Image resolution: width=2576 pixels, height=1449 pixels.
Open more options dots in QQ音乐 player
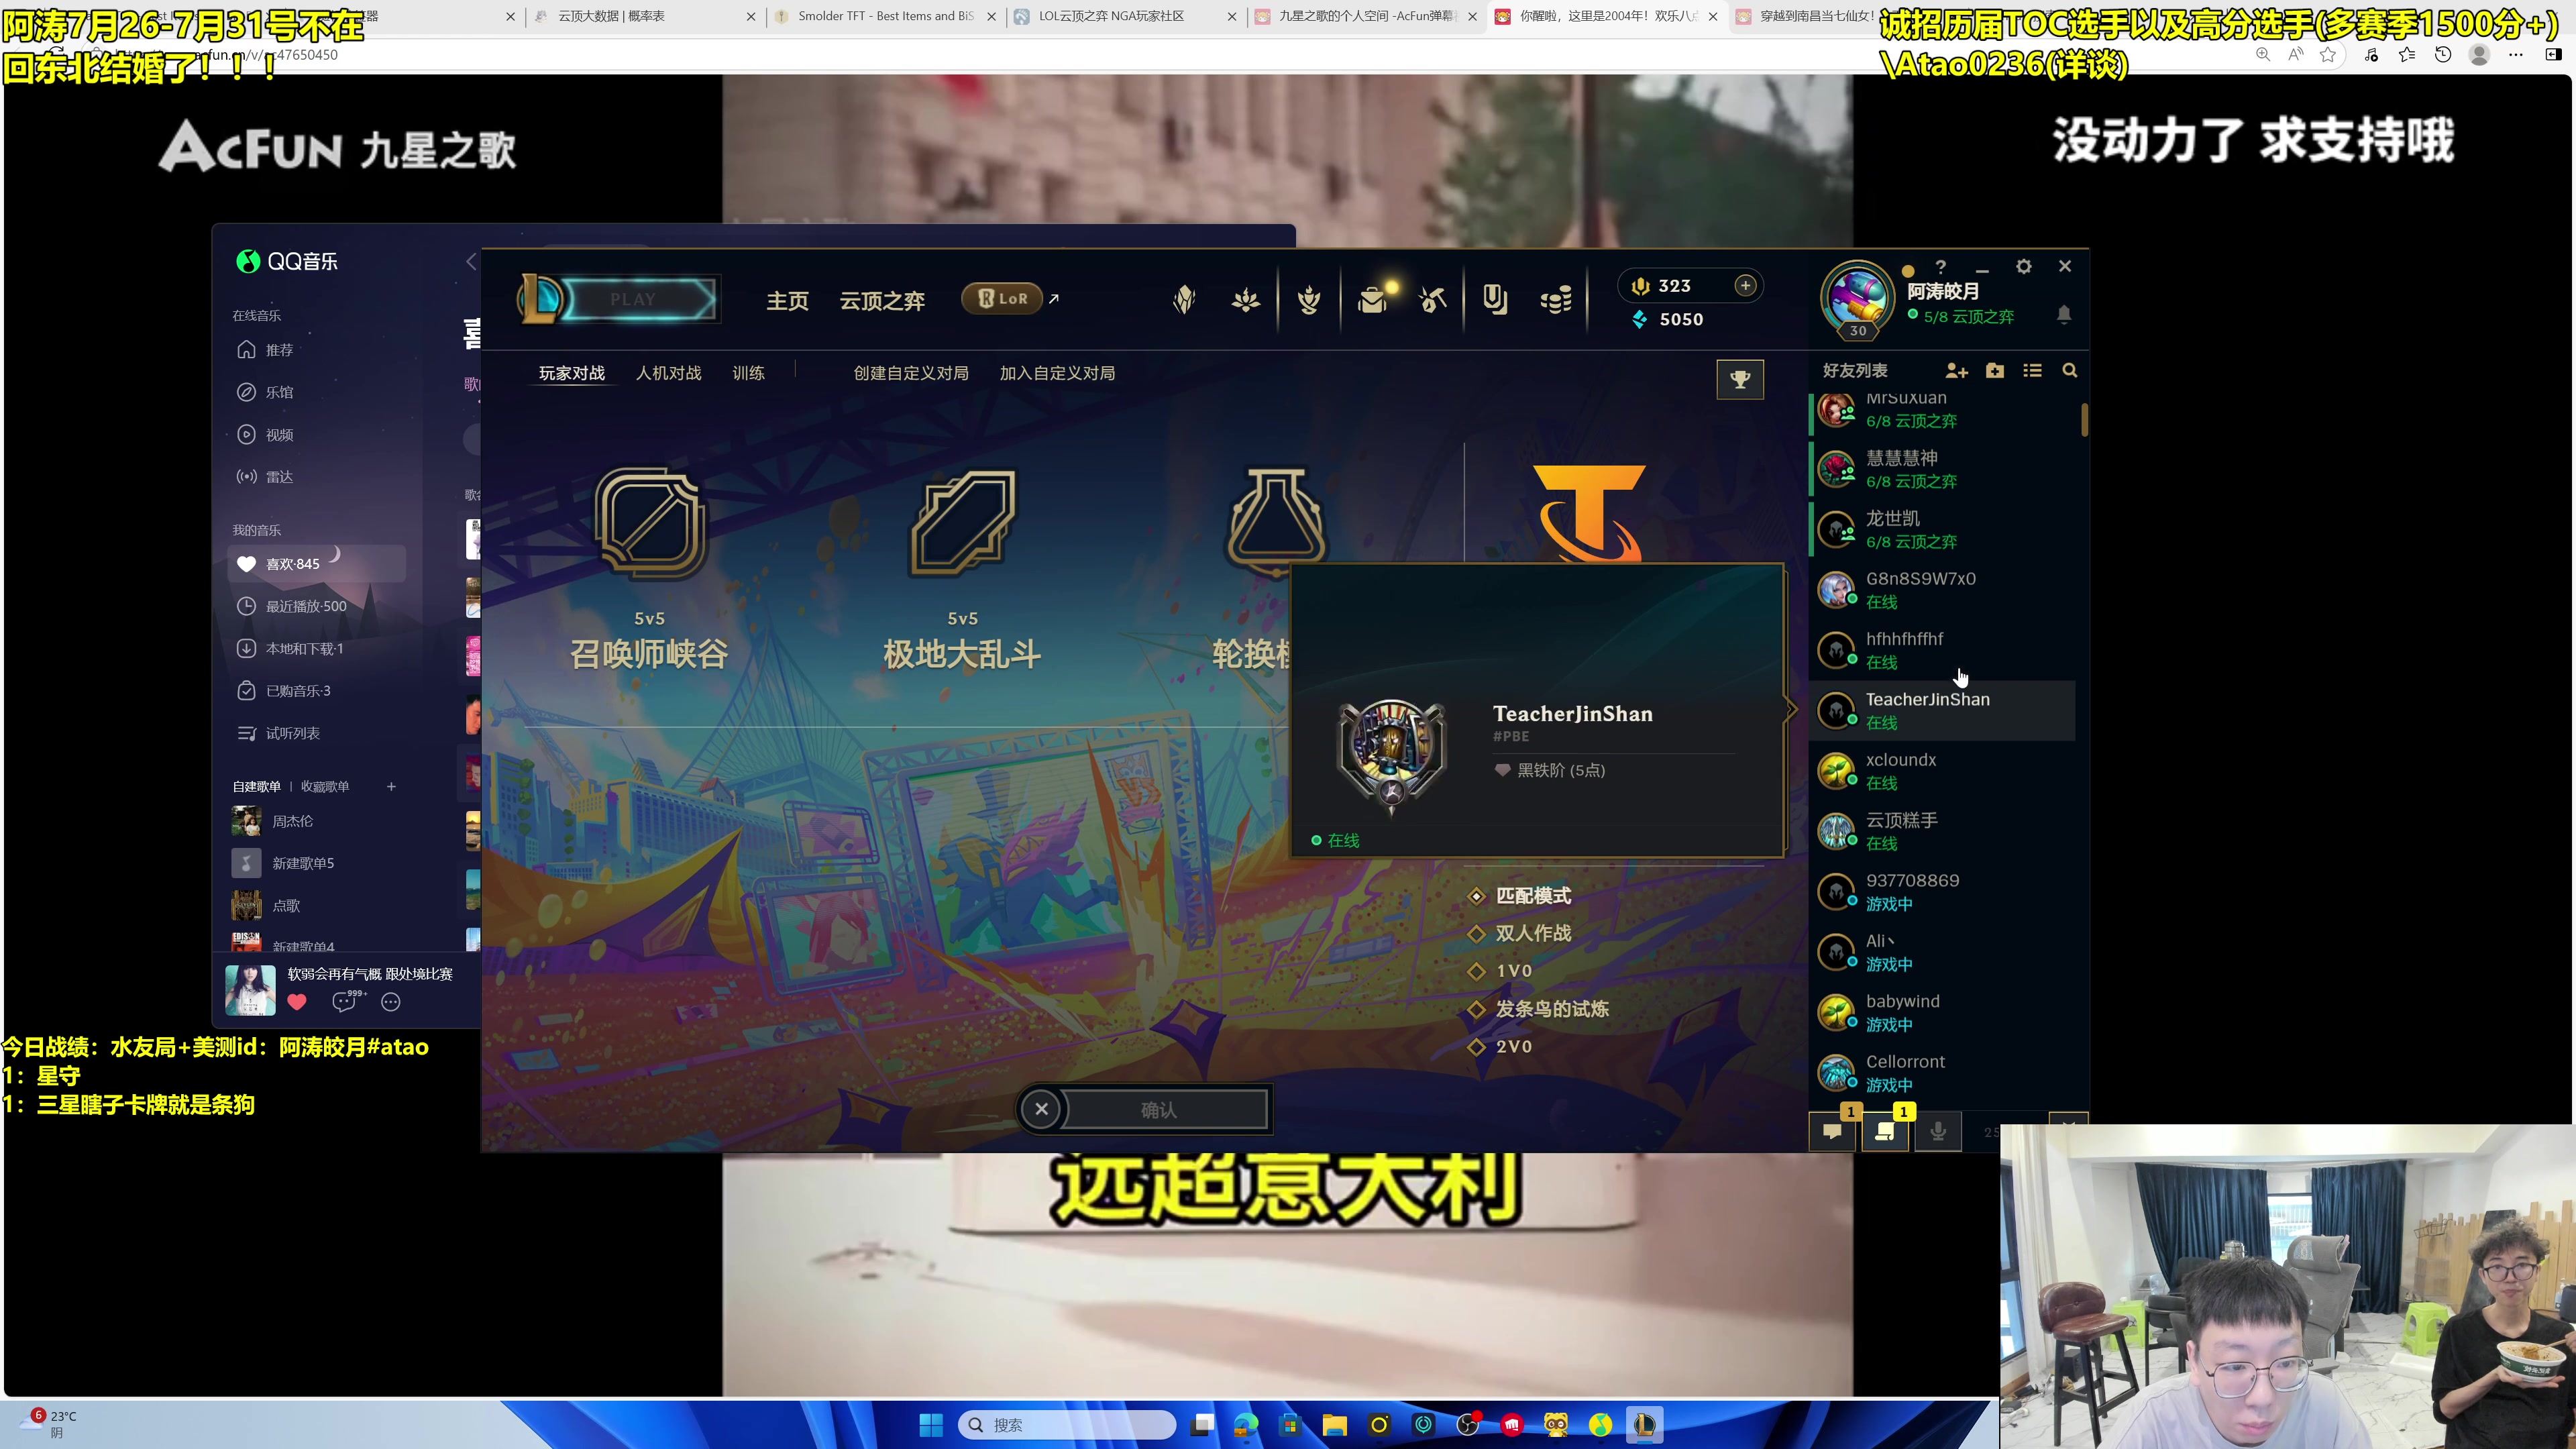391,1002
